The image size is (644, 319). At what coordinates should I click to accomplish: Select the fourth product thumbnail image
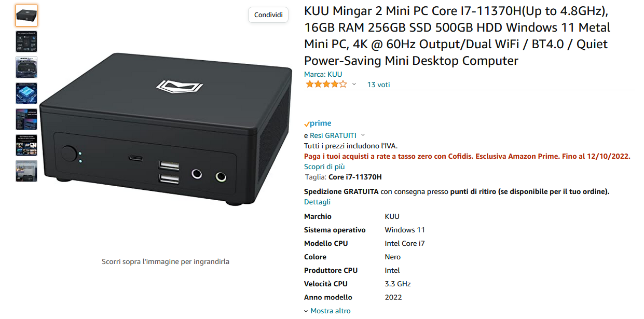pyautogui.click(x=26, y=93)
